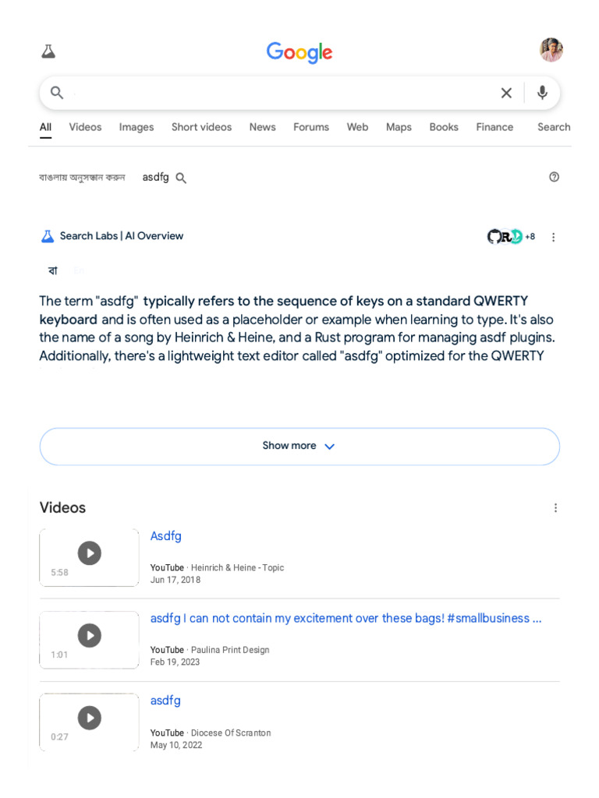Open the Short videos tab
Image resolution: width=599 pixels, height=798 pixels.
pyautogui.click(x=201, y=127)
